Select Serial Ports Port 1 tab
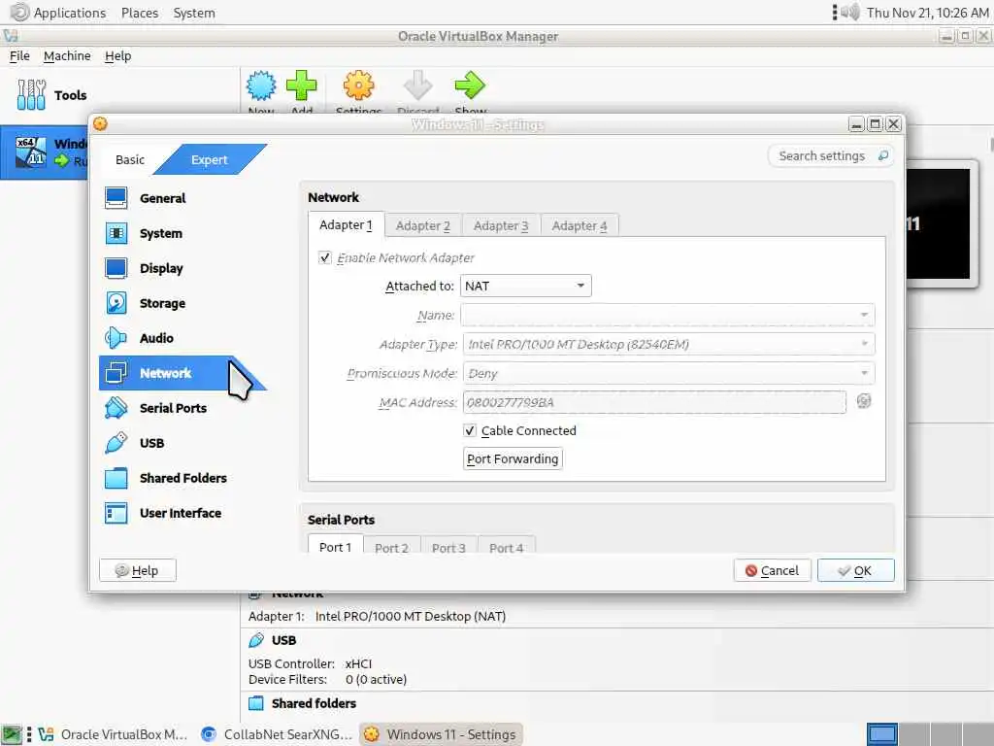994x746 pixels. pos(335,547)
